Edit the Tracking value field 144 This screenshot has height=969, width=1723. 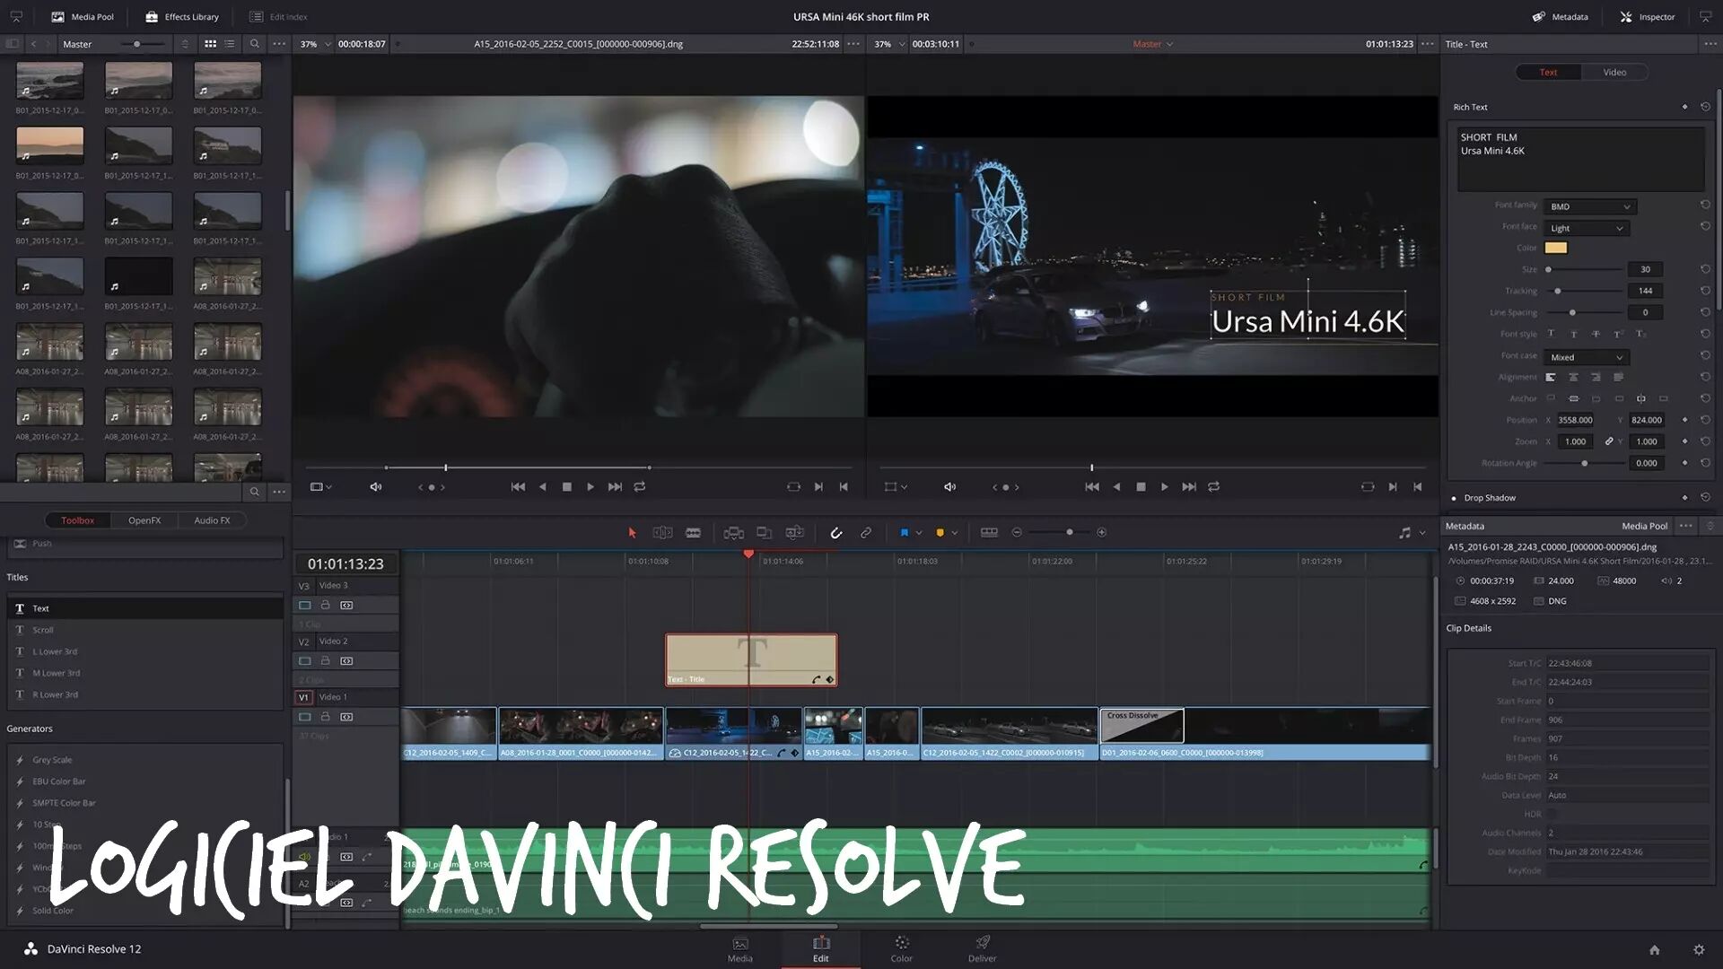coord(1645,292)
